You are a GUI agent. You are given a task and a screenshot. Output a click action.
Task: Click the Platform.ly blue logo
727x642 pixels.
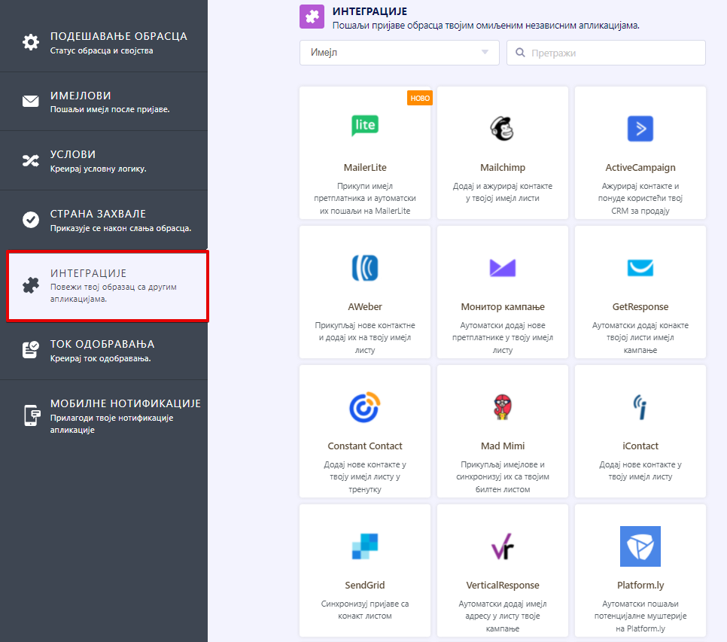point(640,546)
